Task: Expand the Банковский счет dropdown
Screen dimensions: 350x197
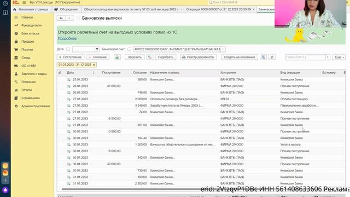Action: point(223,49)
